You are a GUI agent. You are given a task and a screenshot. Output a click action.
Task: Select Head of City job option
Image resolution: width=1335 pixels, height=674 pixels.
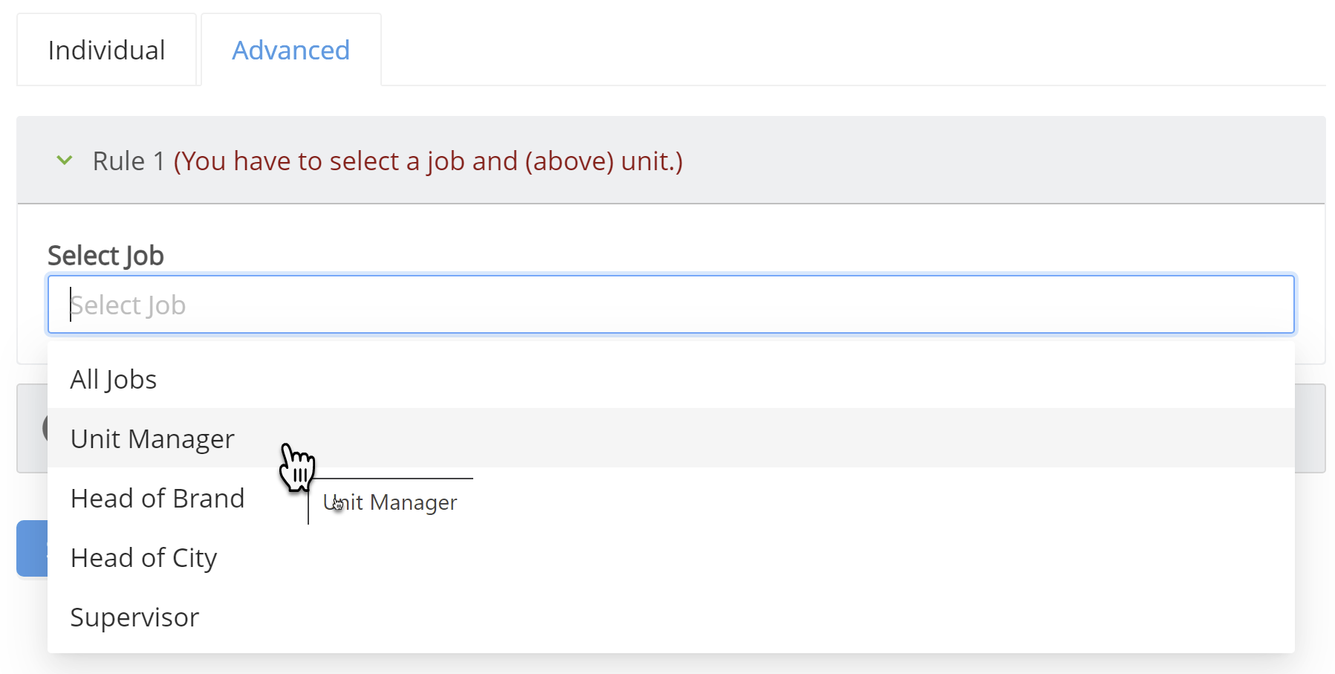pyautogui.click(x=671, y=557)
